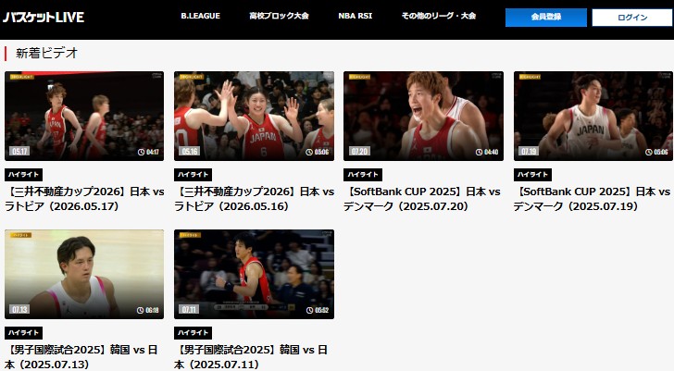Click ハイライト tag of 2025.07.19 video
The width and height of the screenshot is (674, 371).
[x=532, y=174]
